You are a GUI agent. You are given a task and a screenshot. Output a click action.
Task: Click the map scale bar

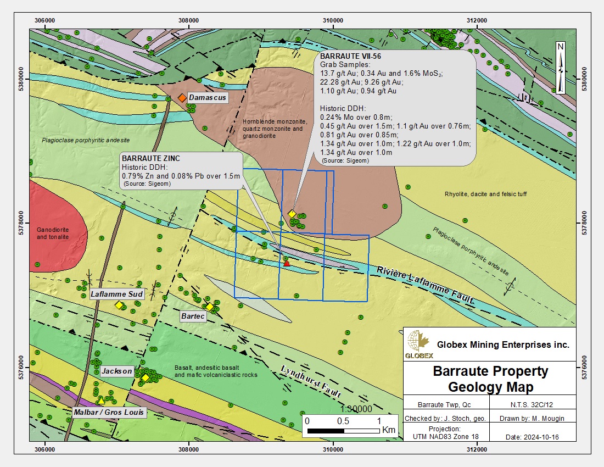[343, 431]
